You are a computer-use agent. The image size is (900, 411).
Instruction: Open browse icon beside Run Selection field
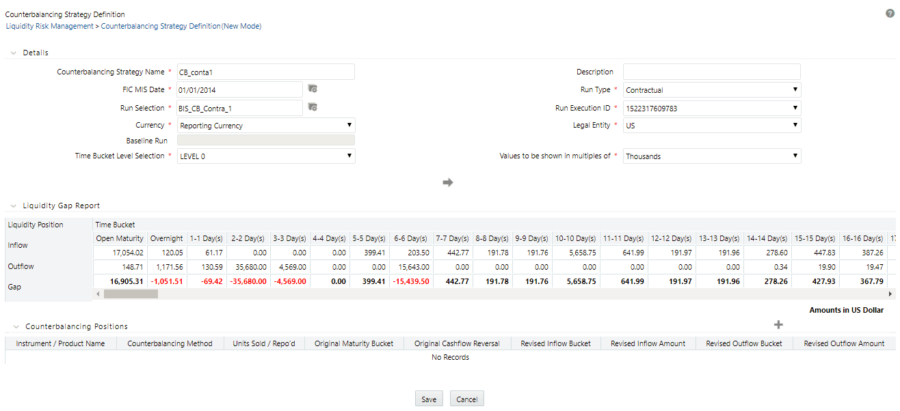(313, 107)
